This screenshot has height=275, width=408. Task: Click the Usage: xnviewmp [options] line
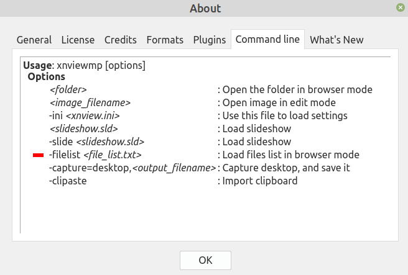(84, 65)
